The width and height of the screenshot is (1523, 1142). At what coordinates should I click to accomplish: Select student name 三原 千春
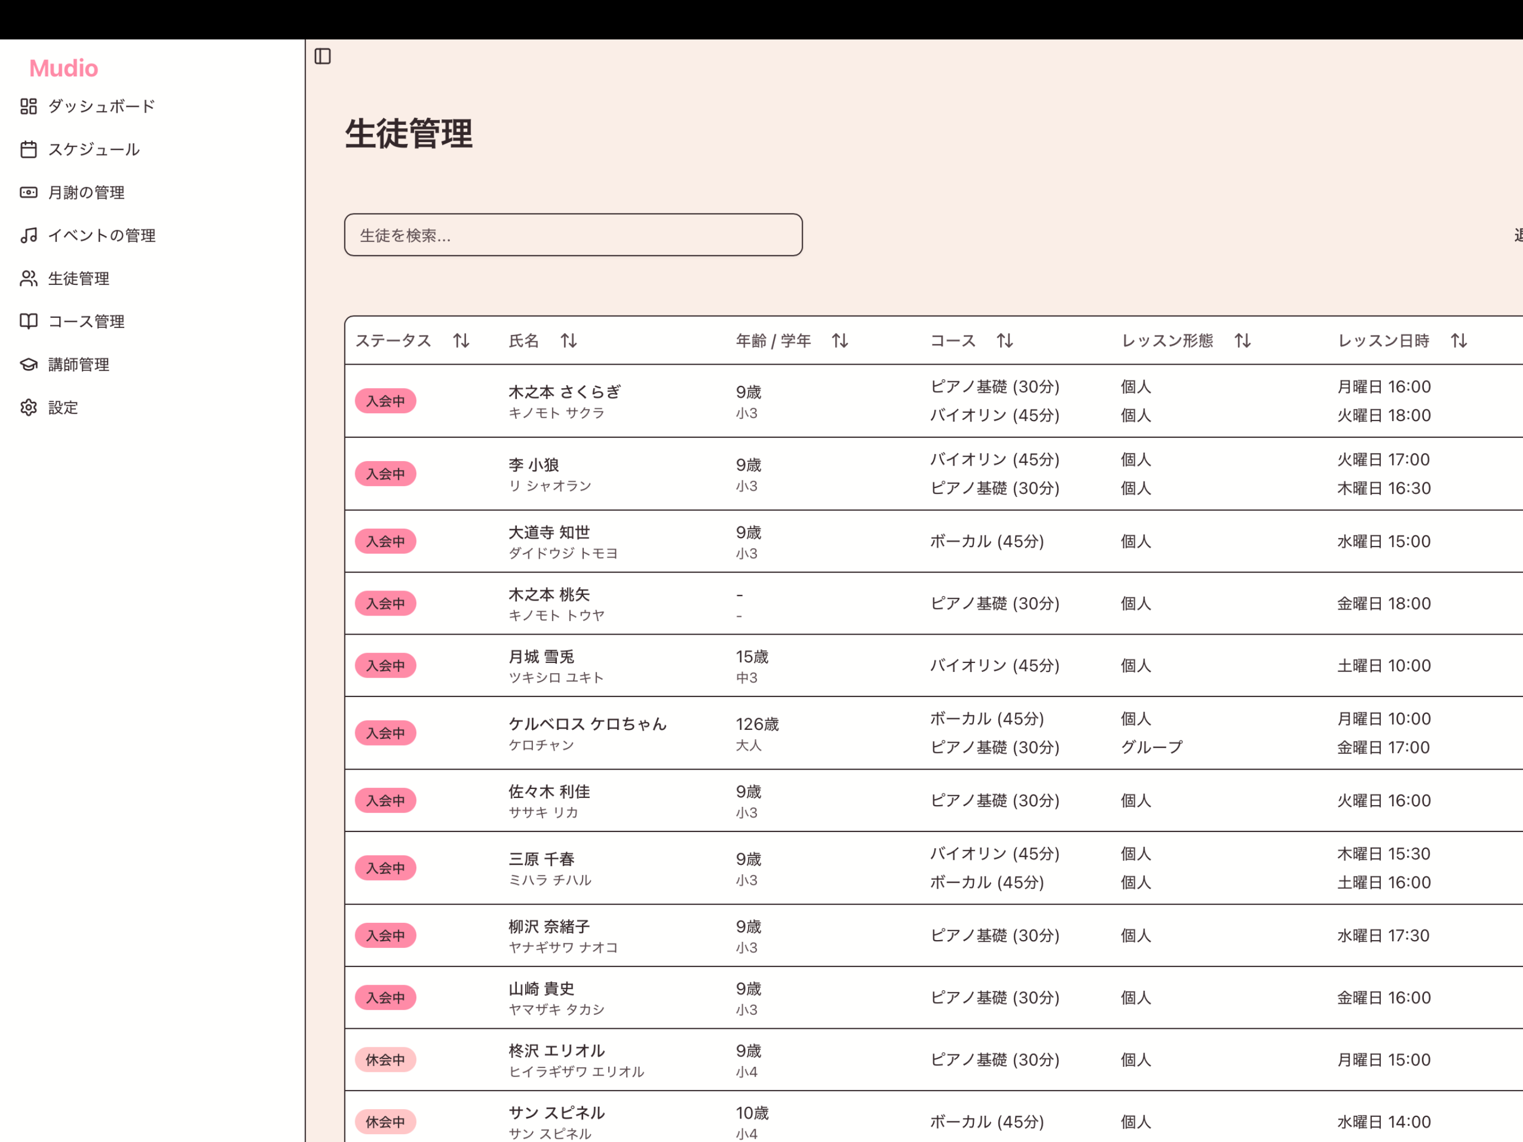coord(541,859)
